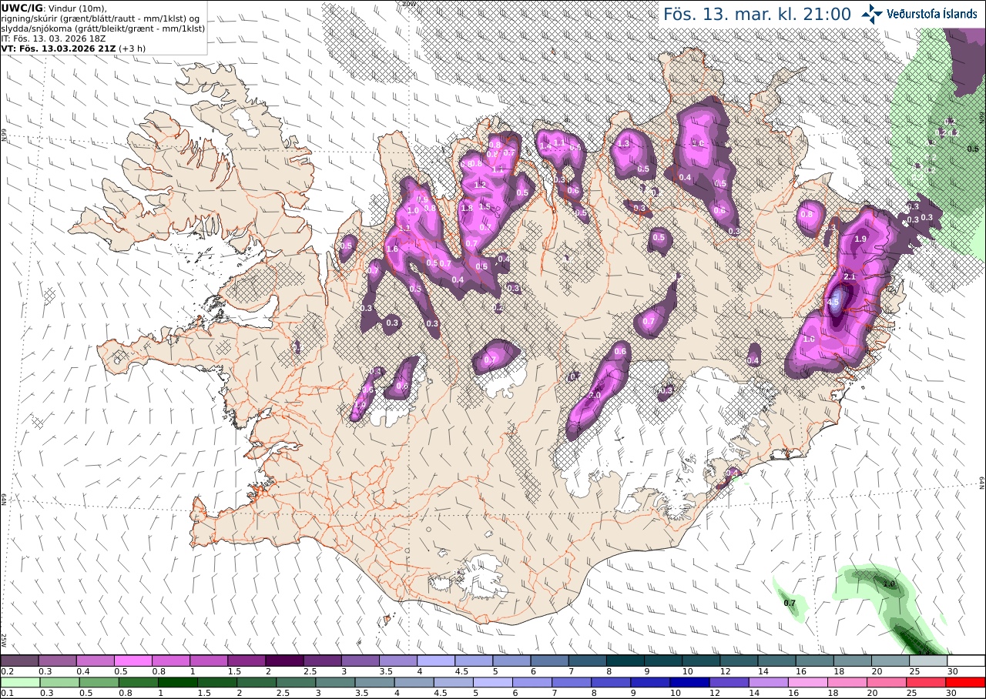Select the forecast time heading Fös. 13. mar. kl. 21:00

[x=757, y=15]
